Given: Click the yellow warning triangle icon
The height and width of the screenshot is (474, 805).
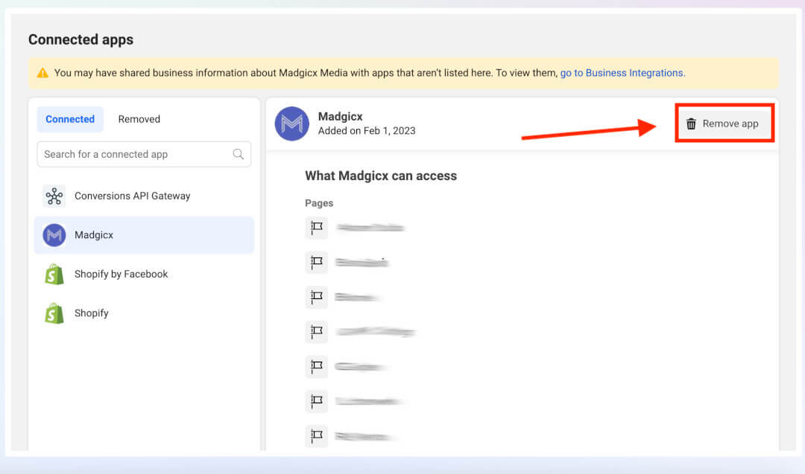Looking at the screenshot, I should 41,72.
